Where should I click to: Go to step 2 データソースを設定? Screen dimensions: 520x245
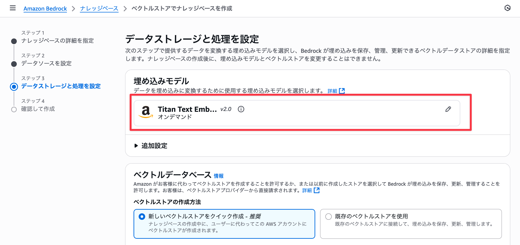46,63
